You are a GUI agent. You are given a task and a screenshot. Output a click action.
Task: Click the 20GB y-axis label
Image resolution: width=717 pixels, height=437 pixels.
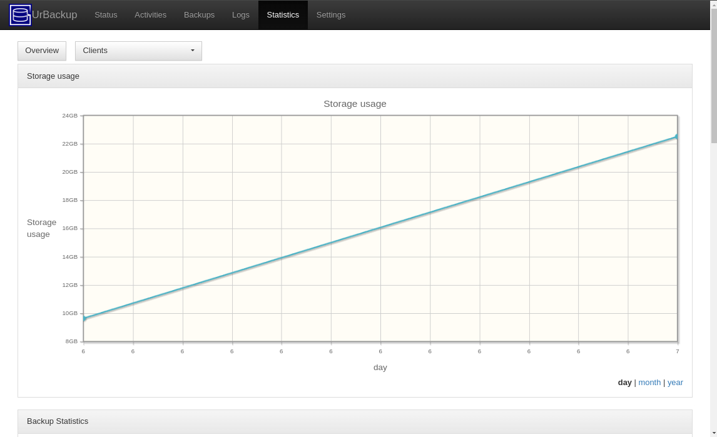tap(70, 172)
